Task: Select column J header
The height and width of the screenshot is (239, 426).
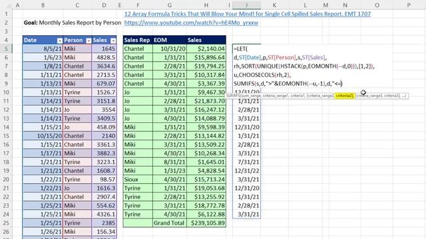Action: coord(246,5)
